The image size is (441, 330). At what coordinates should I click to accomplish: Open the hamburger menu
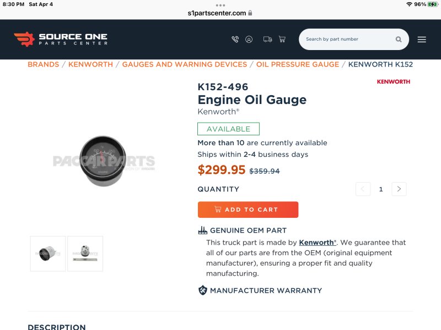coord(422,40)
